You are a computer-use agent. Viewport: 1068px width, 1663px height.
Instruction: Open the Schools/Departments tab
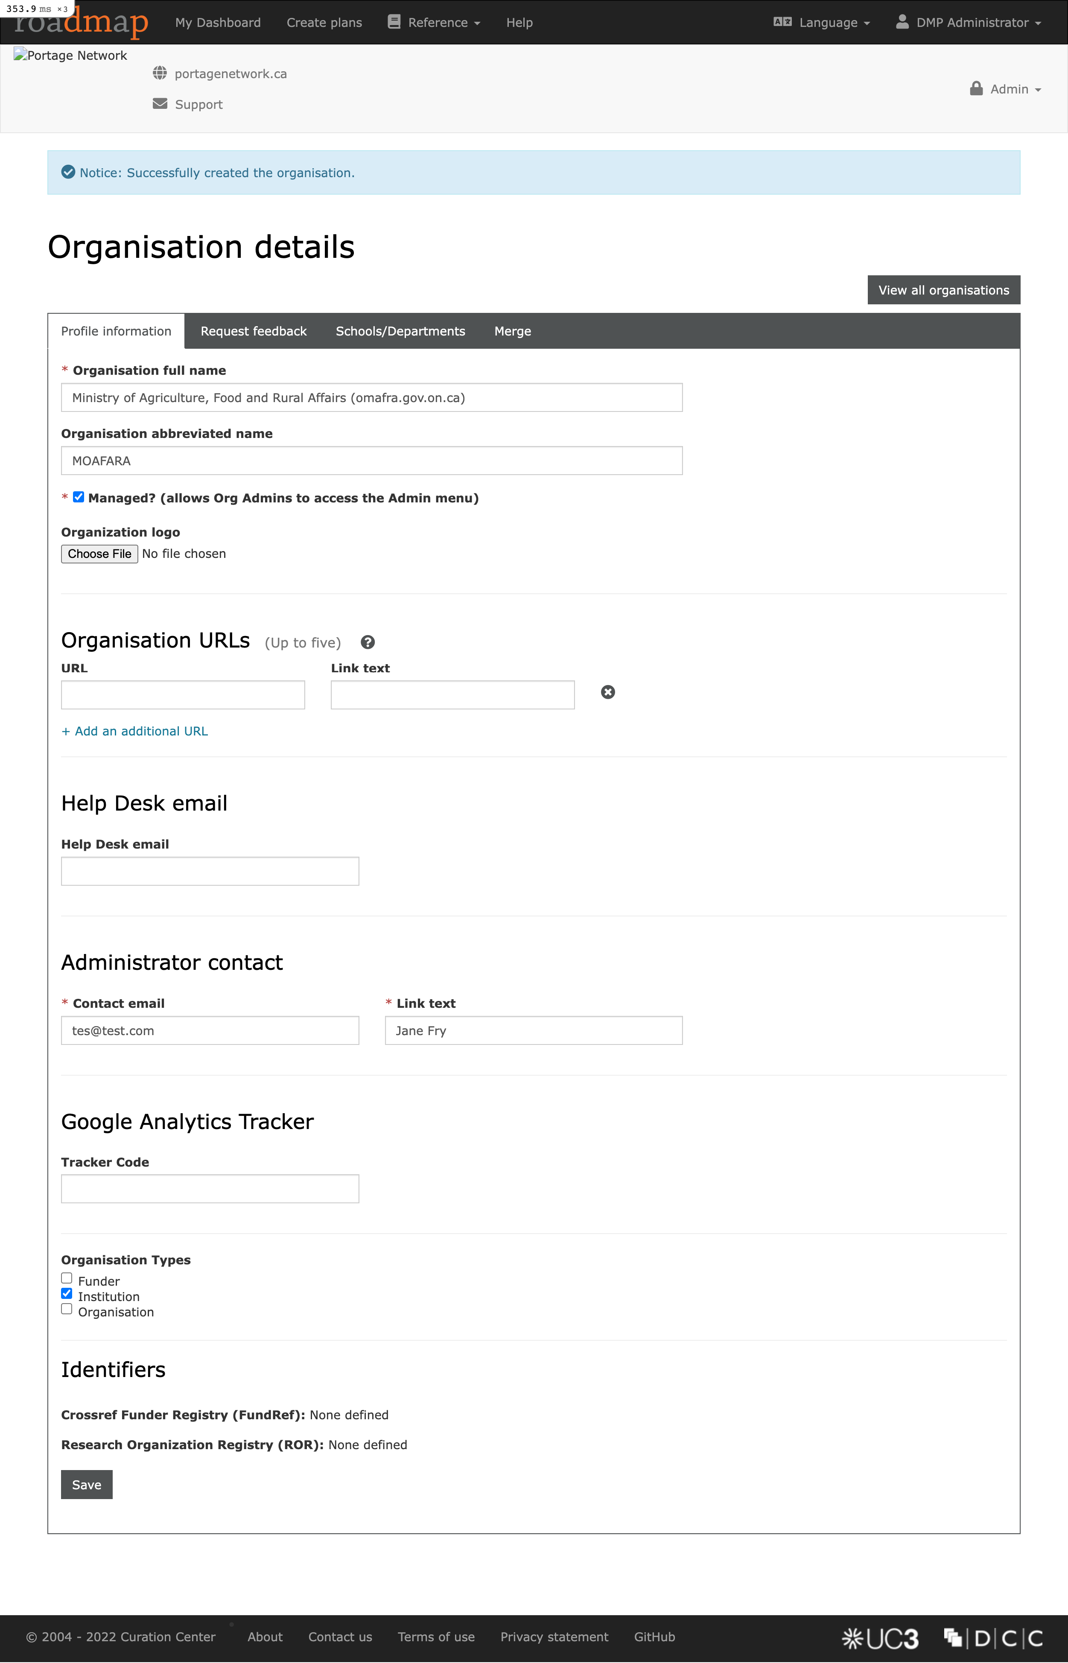[x=400, y=331]
